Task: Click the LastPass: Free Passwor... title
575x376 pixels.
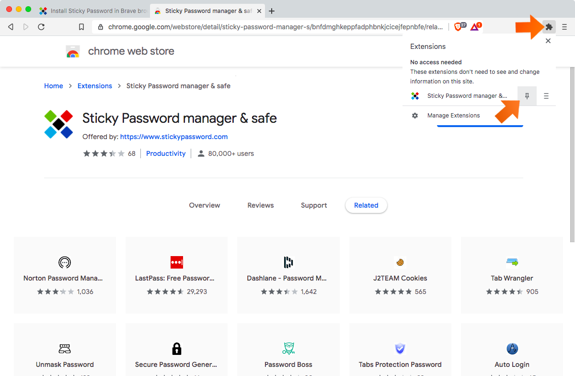Action: [175, 278]
